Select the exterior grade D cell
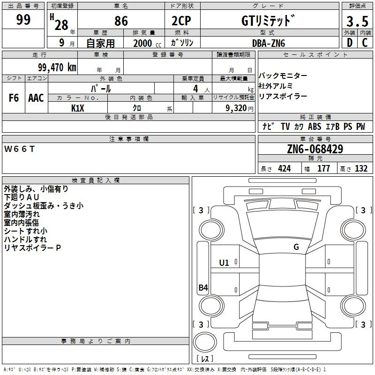This screenshot has width=375, height=375. tap(349, 43)
